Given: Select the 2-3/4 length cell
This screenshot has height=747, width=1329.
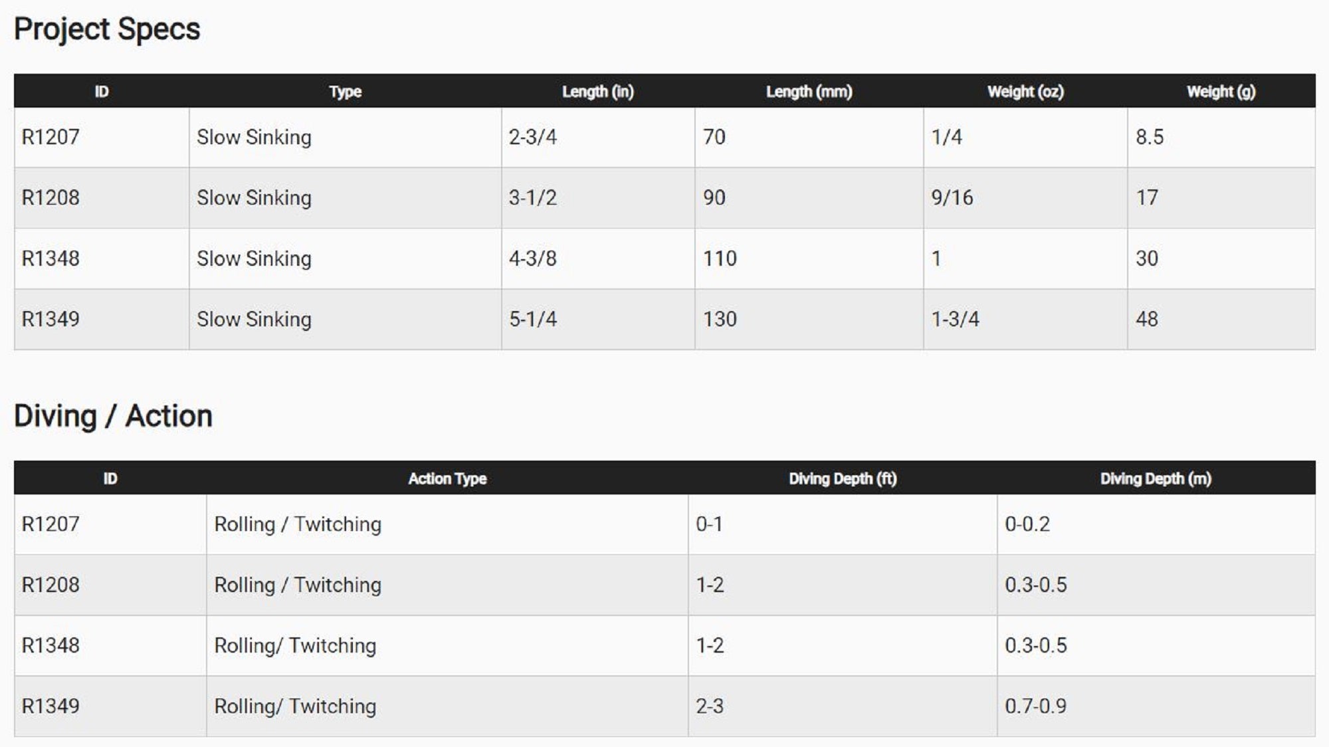Looking at the screenshot, I should pos(533,138).
